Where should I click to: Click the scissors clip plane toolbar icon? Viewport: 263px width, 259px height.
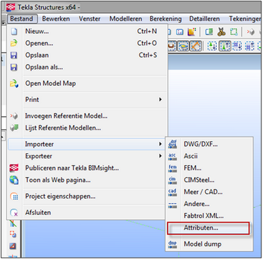(221, 32)
